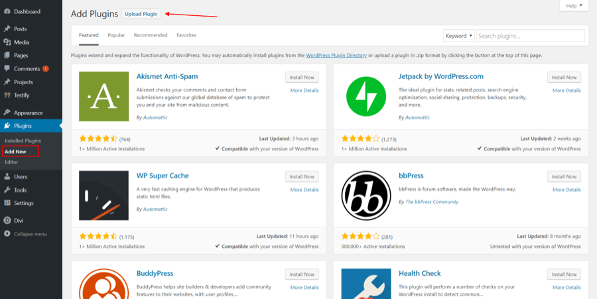Click the Media icon in sidebar
This screenshot has height=299, width=597.
(7, 42)
